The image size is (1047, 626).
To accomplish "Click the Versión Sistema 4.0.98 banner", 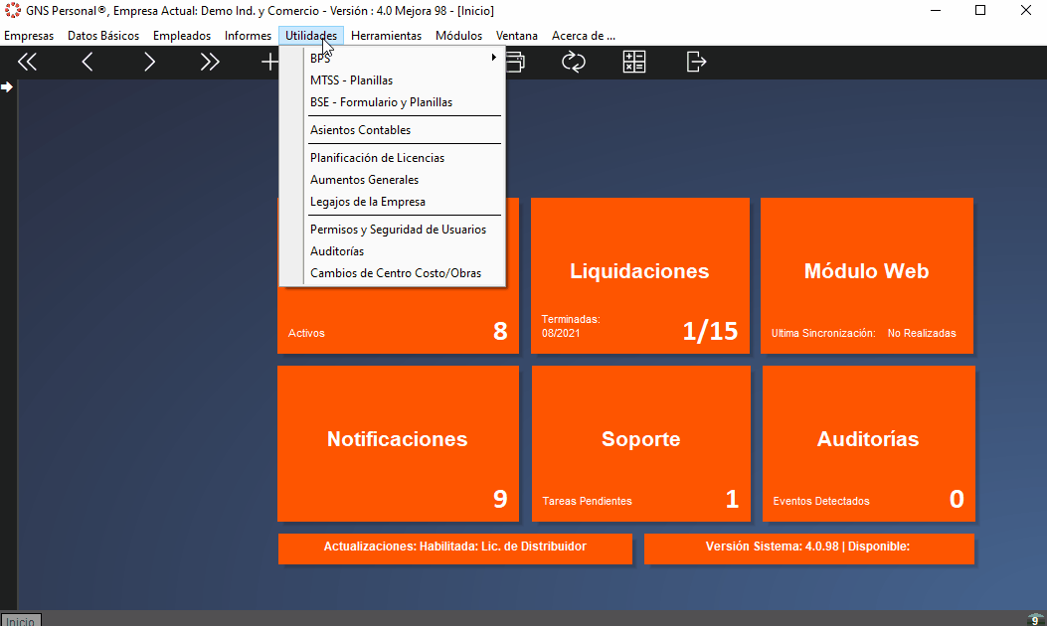I will coord(808,548).
